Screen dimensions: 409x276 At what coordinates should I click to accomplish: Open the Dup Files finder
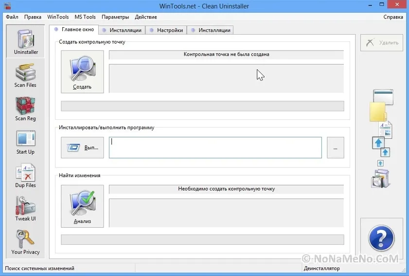25,176
